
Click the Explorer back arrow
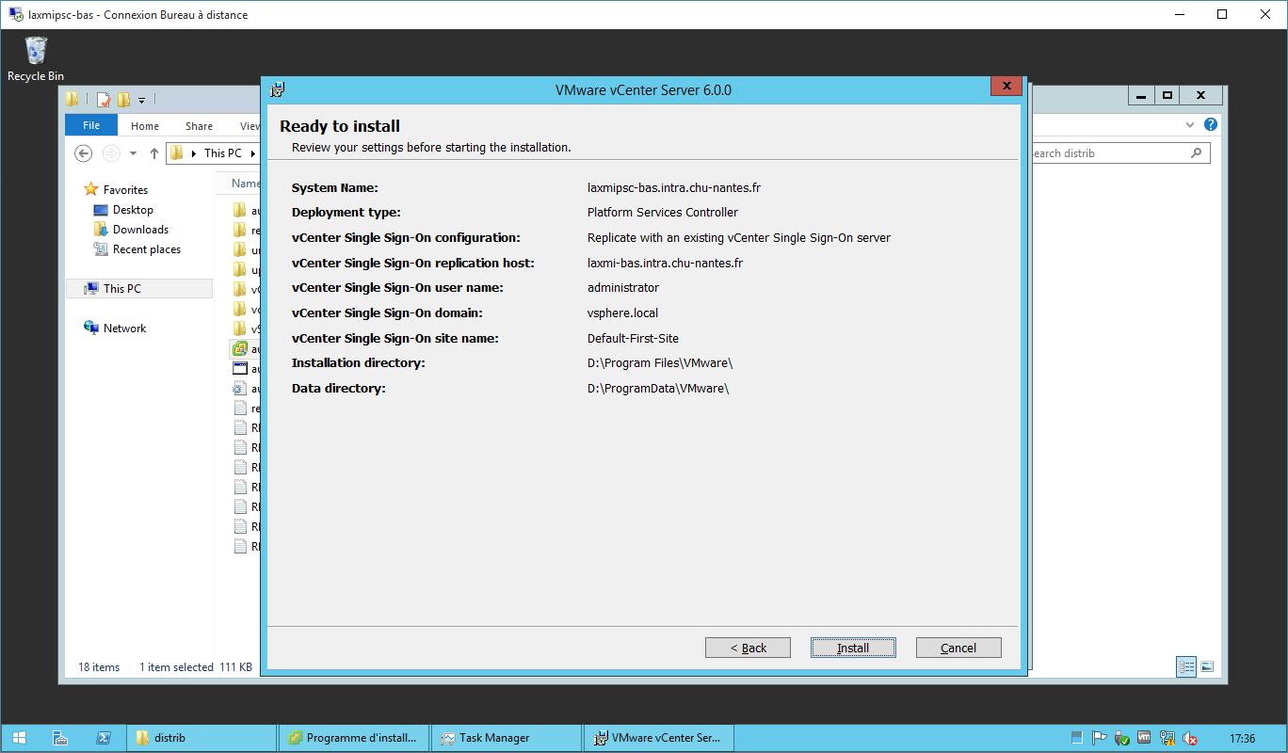(83, 153)
